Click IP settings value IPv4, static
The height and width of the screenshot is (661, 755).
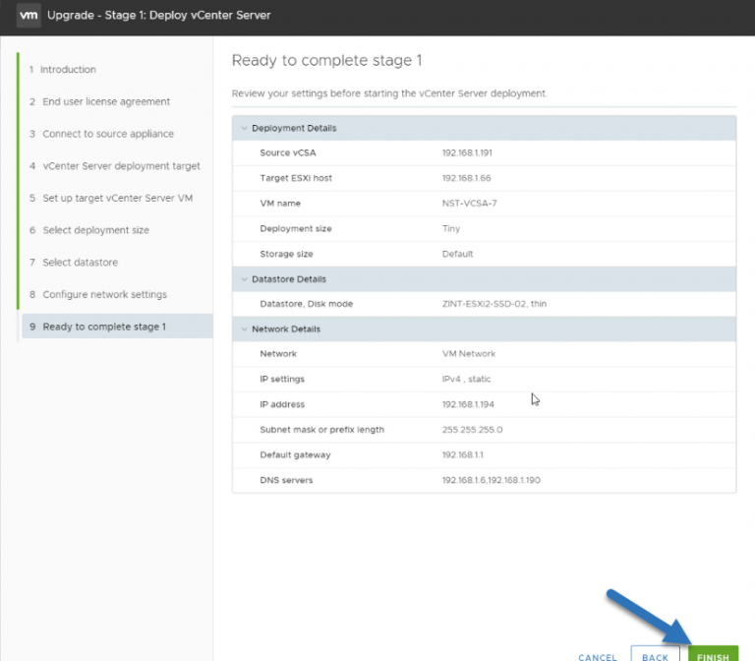466,379
